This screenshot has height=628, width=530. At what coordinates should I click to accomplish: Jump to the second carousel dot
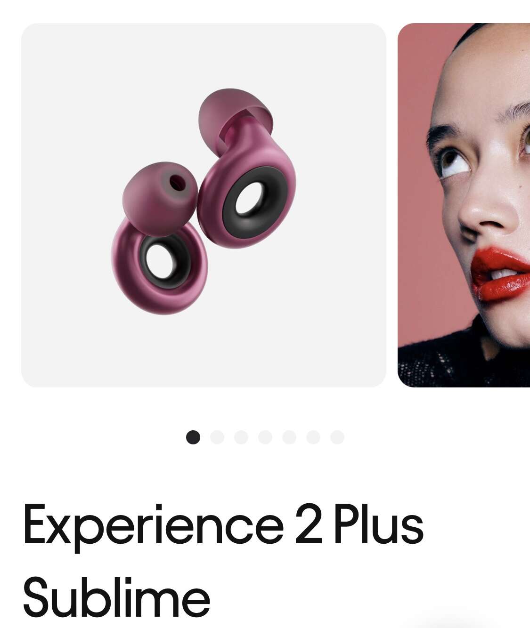pyautogui.click(x=217, y=437)
